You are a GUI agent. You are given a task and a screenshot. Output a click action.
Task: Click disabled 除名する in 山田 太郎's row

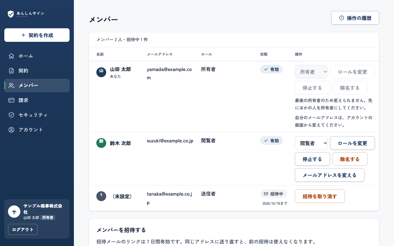[350, 88]
